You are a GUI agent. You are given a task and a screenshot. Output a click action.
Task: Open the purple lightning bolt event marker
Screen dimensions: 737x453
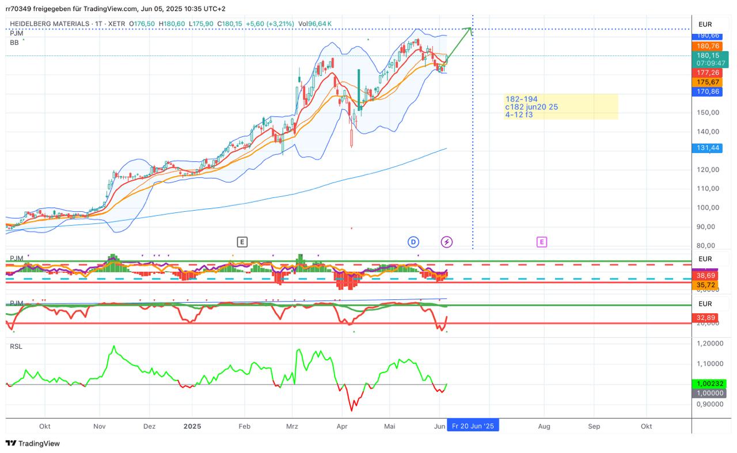click(447, 242)
